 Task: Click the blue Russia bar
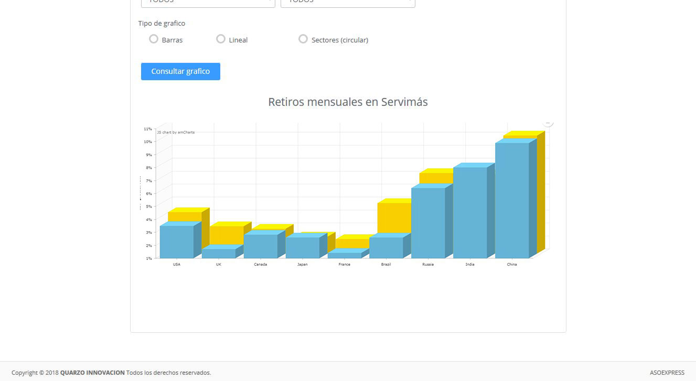[x=428, y=223]
